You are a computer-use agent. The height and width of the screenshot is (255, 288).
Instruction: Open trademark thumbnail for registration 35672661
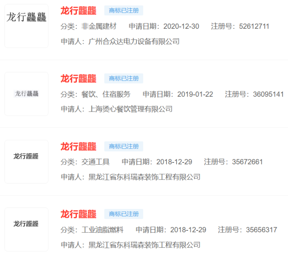pyautogui.click(x=27, y=162)
